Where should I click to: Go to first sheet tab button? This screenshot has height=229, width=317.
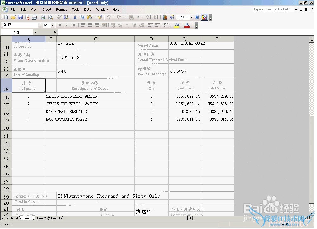click(3, 218)
